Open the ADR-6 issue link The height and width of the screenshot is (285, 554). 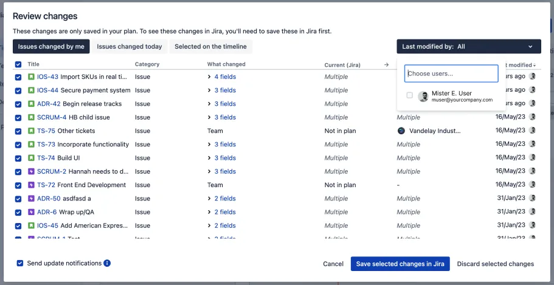pos(47,212)
